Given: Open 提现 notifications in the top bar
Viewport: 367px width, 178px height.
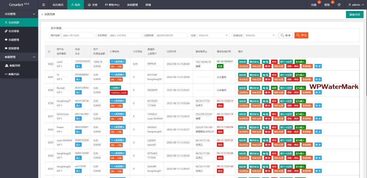Looking at the screenshot, I should pyautogui.click(x=327, y=5).
